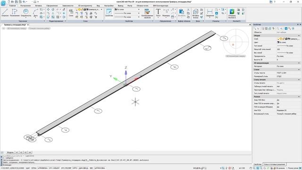302x170 pixels.
Task: Open the Узлы и готовые решения panel tab
Action: point(274,164)
